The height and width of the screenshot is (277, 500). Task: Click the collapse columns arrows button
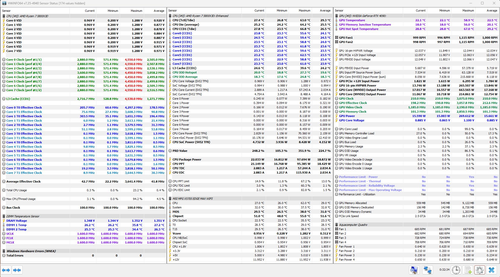coord(17,270)
